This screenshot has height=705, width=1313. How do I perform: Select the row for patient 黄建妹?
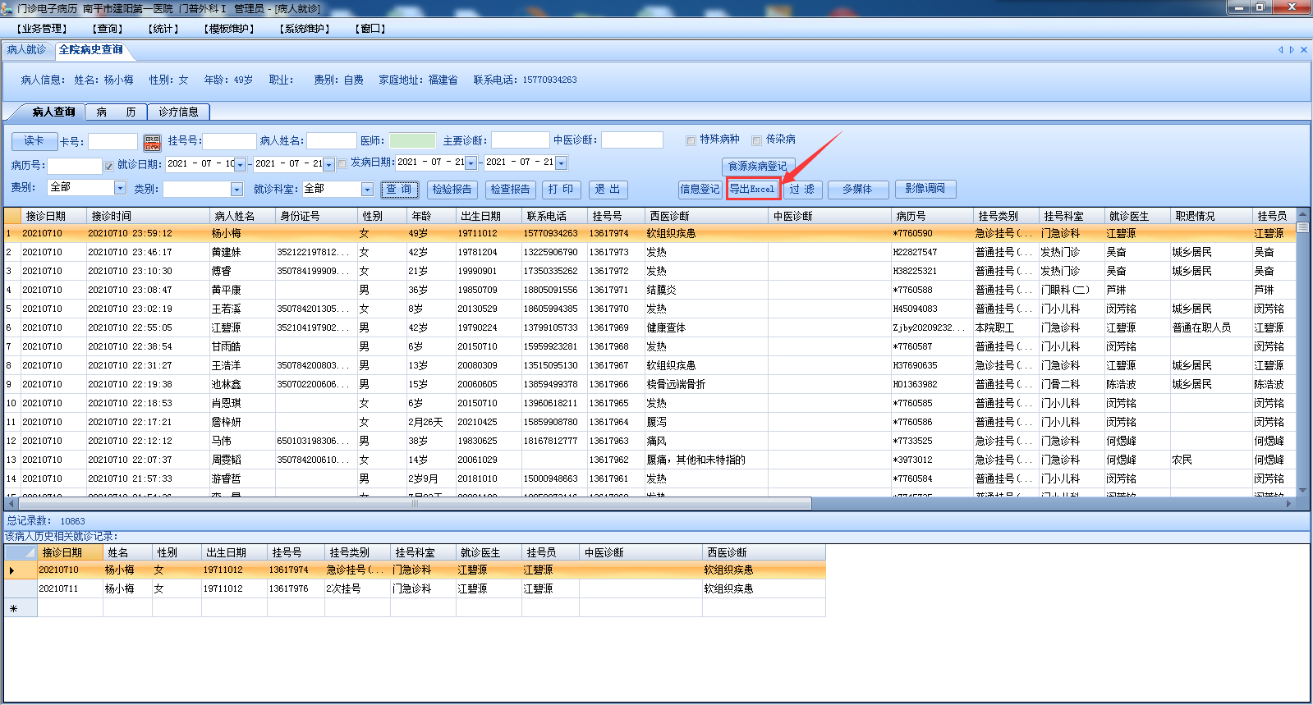(650, 253)
